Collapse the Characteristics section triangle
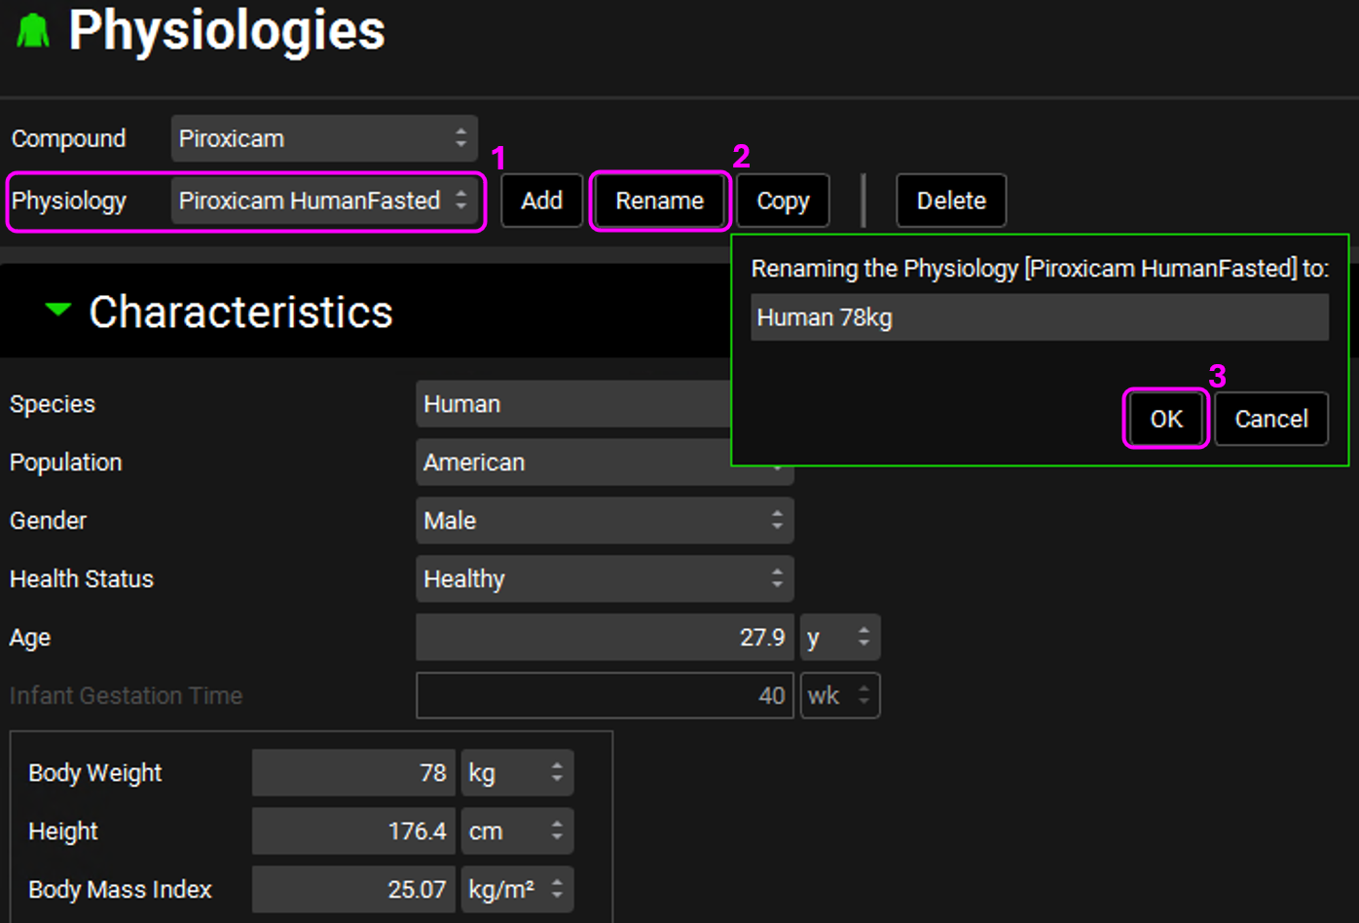This screenshot has height=923, width=1359. (x=58, y=311)
